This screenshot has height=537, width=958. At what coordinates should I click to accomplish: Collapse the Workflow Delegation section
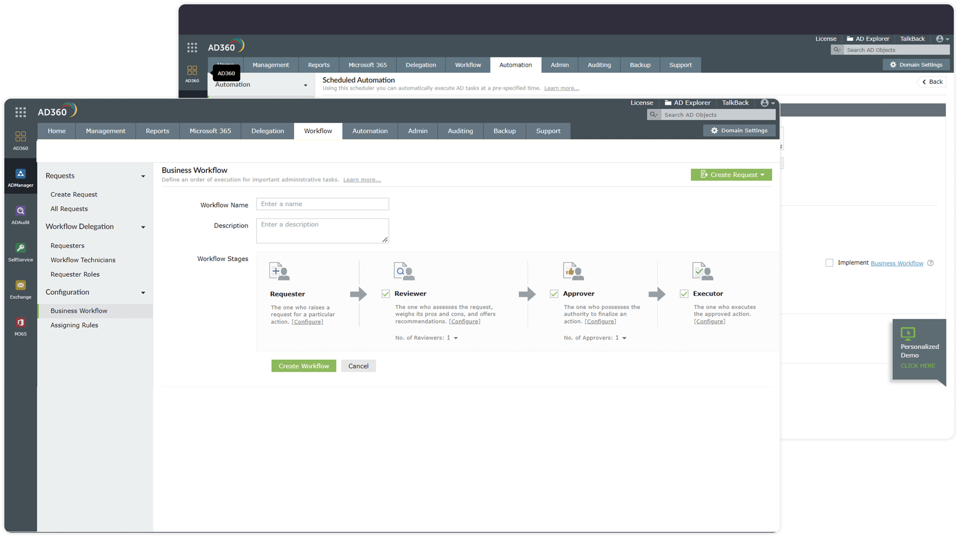click(143, 227)
